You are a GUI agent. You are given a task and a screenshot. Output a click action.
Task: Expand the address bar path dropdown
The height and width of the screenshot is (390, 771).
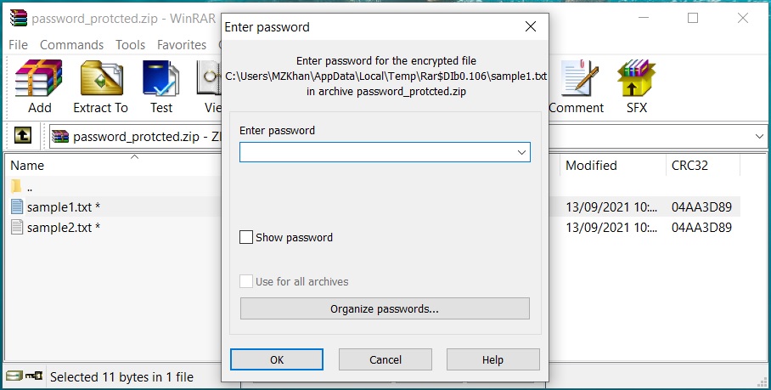click(x=759, y=136)
